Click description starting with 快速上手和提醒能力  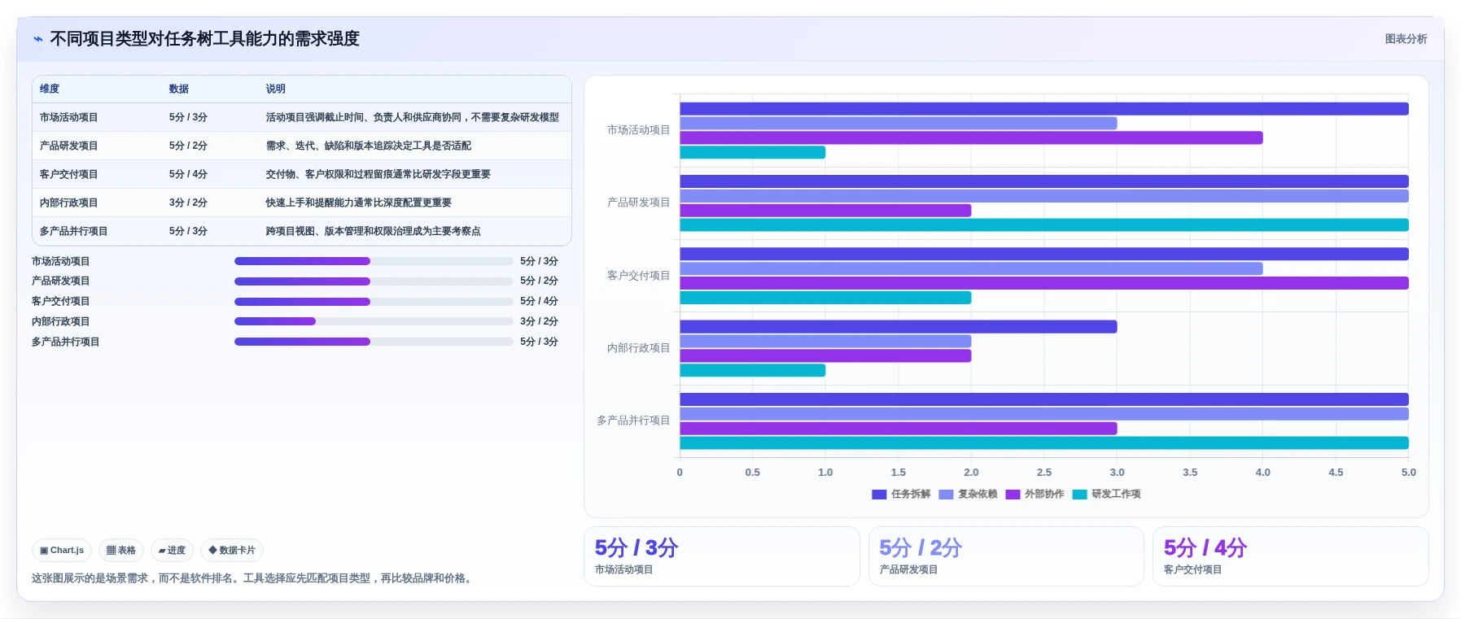pos(359,203)
